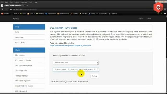167x94 pixels.
Task: Open OS Command Injection page
Action: point(29,65)
